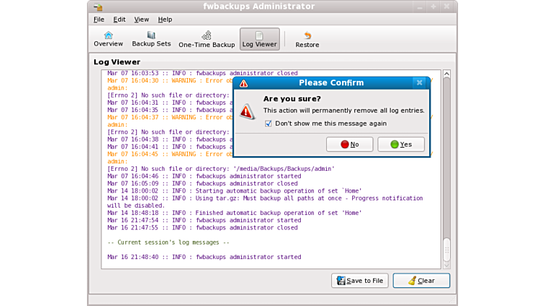The image size is (545, 306).
Task: Click the fwbackups app icon in title bar
Action: tap(98, 7)
